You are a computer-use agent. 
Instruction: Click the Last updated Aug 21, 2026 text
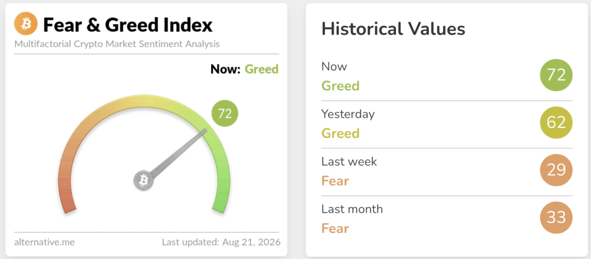[221, 242]
